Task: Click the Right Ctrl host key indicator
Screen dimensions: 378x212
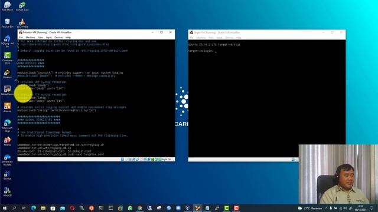Action: 167,160
